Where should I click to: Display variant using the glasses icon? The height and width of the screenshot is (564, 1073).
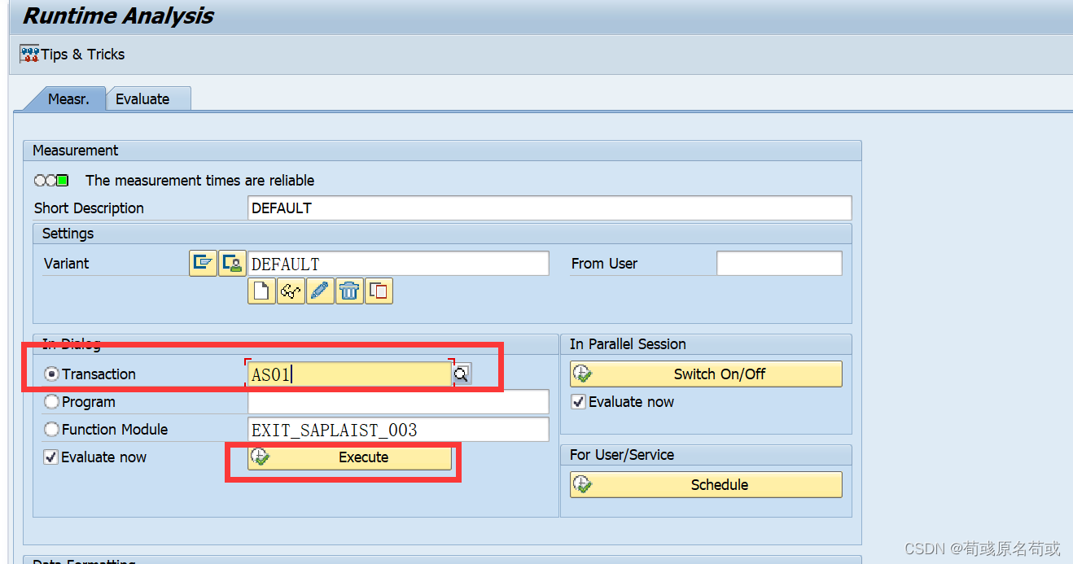pos(291,291)
